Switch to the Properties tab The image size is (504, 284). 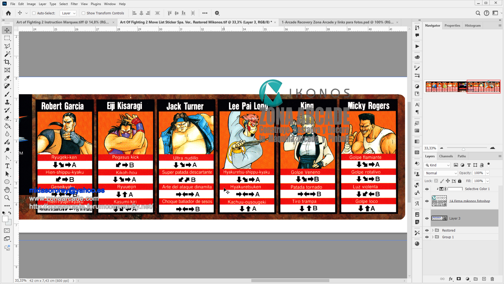(452, 26)
